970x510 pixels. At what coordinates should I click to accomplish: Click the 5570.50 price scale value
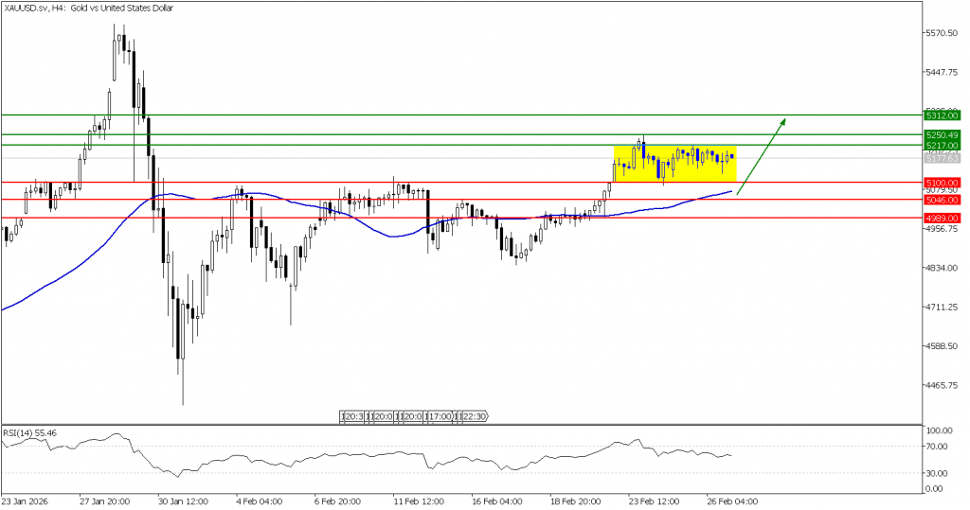coord(943,33)
